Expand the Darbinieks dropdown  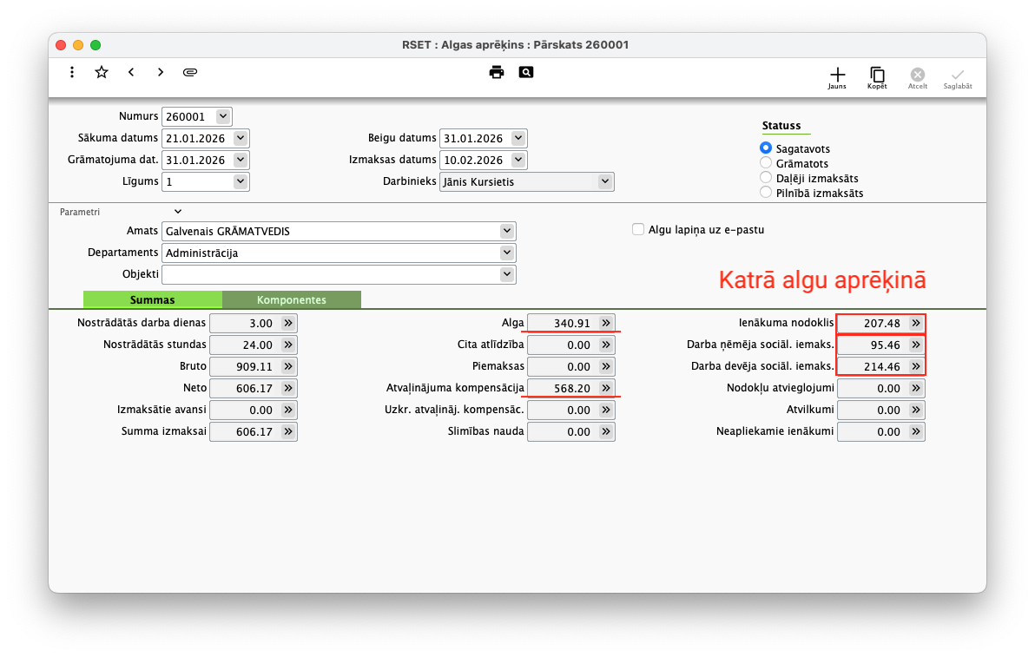pos(604,181)
